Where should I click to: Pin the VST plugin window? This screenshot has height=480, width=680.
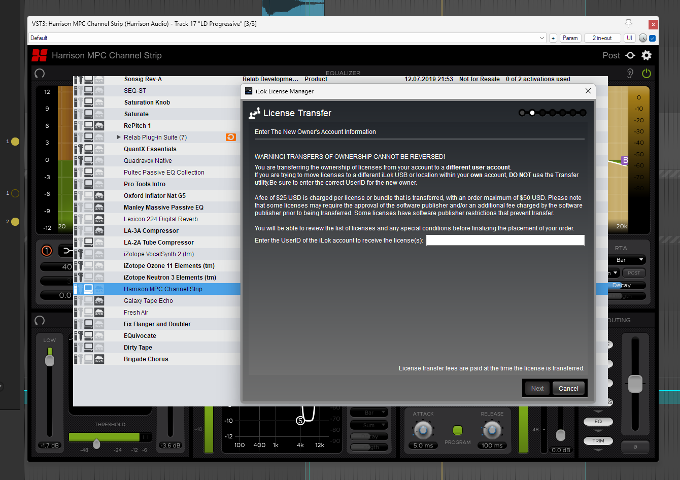pyautogui.click(x=629, y=23)
